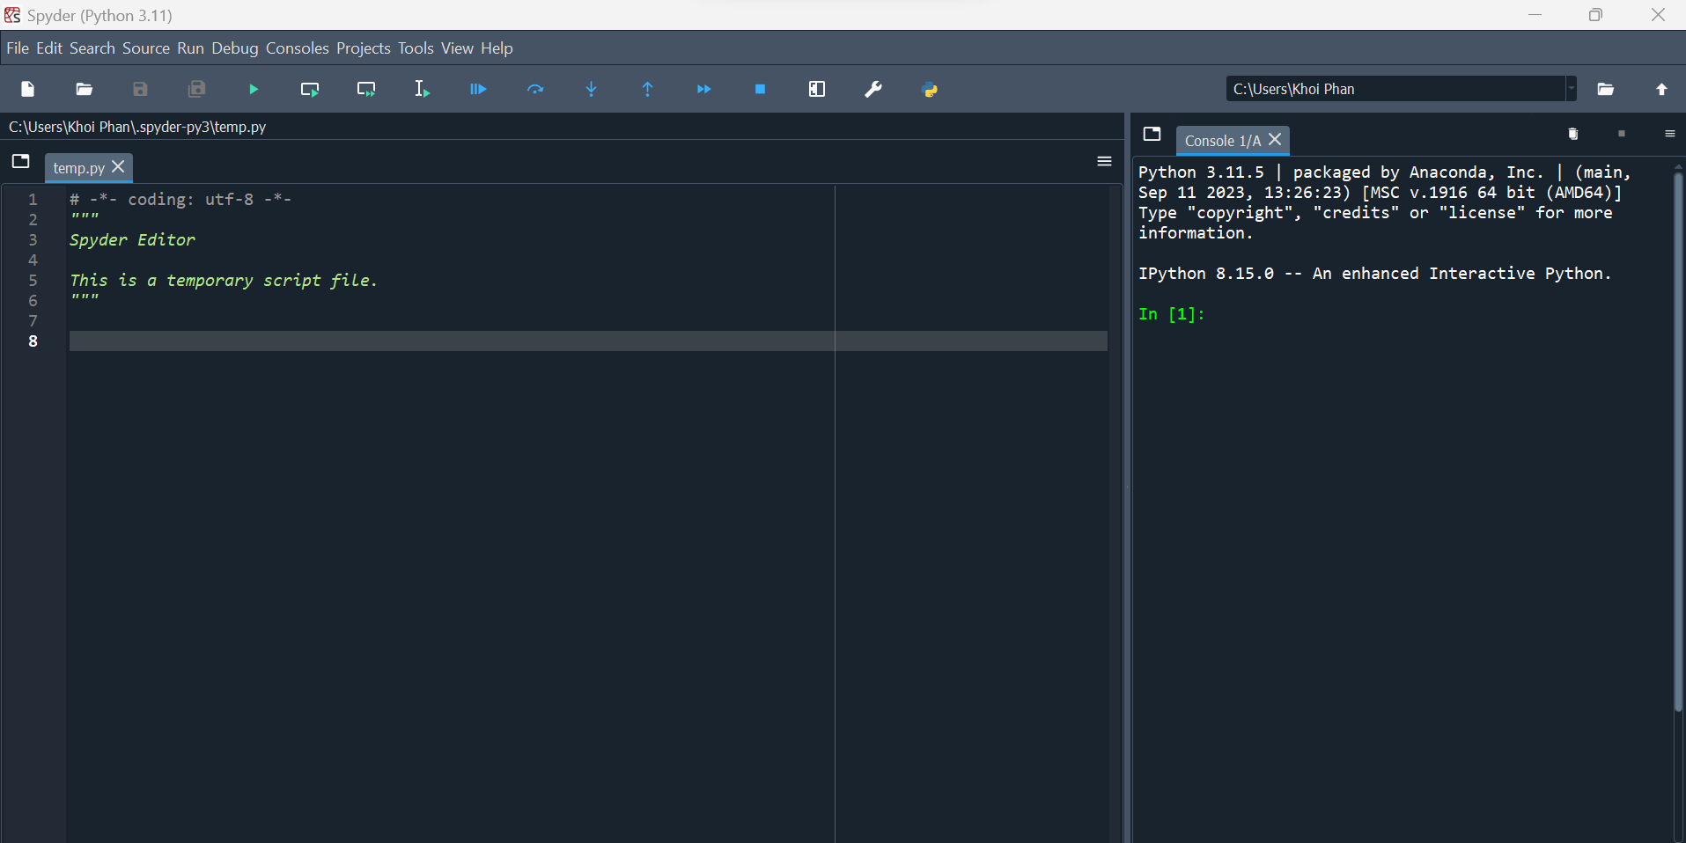Screen dimensions: 1686x843
Task: Change to parent directory arrow icon
Action: [x=1662, y=89]
